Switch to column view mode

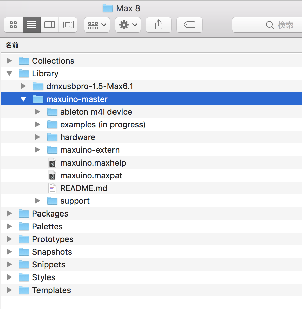pyautogui.click(x=50, y=25)
